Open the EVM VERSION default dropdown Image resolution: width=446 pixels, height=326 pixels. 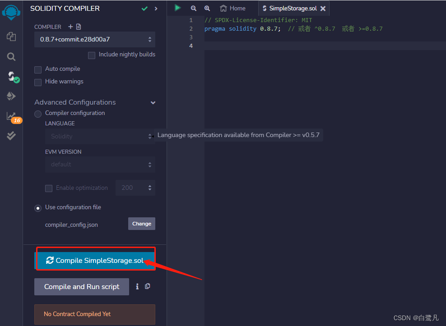(100, 165)
